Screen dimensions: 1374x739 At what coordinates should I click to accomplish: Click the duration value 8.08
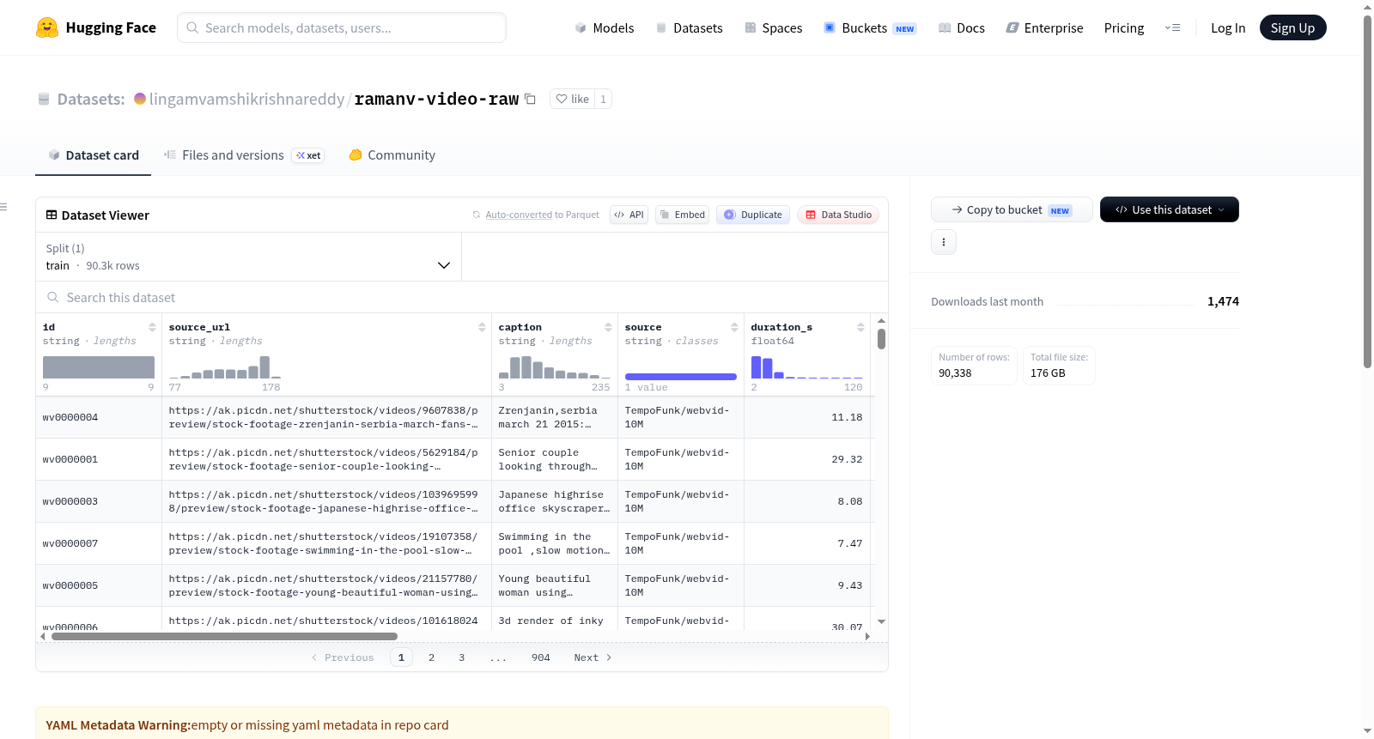coord(850,501)
